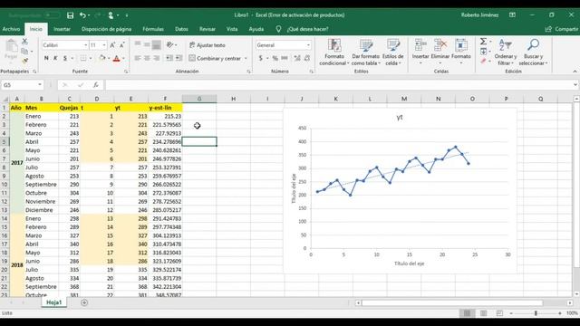Add a new sheet with the plus button
This screenshot has width=580, height=326.
[84, 302]
